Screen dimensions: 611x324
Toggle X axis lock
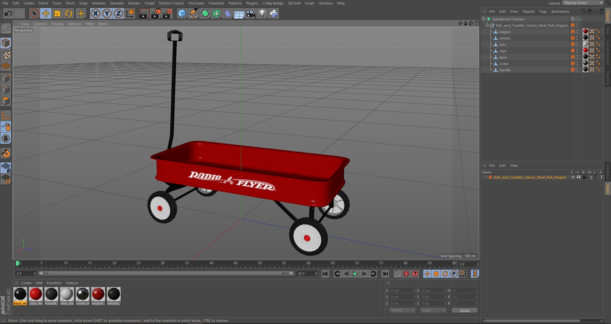coord(95,13)
